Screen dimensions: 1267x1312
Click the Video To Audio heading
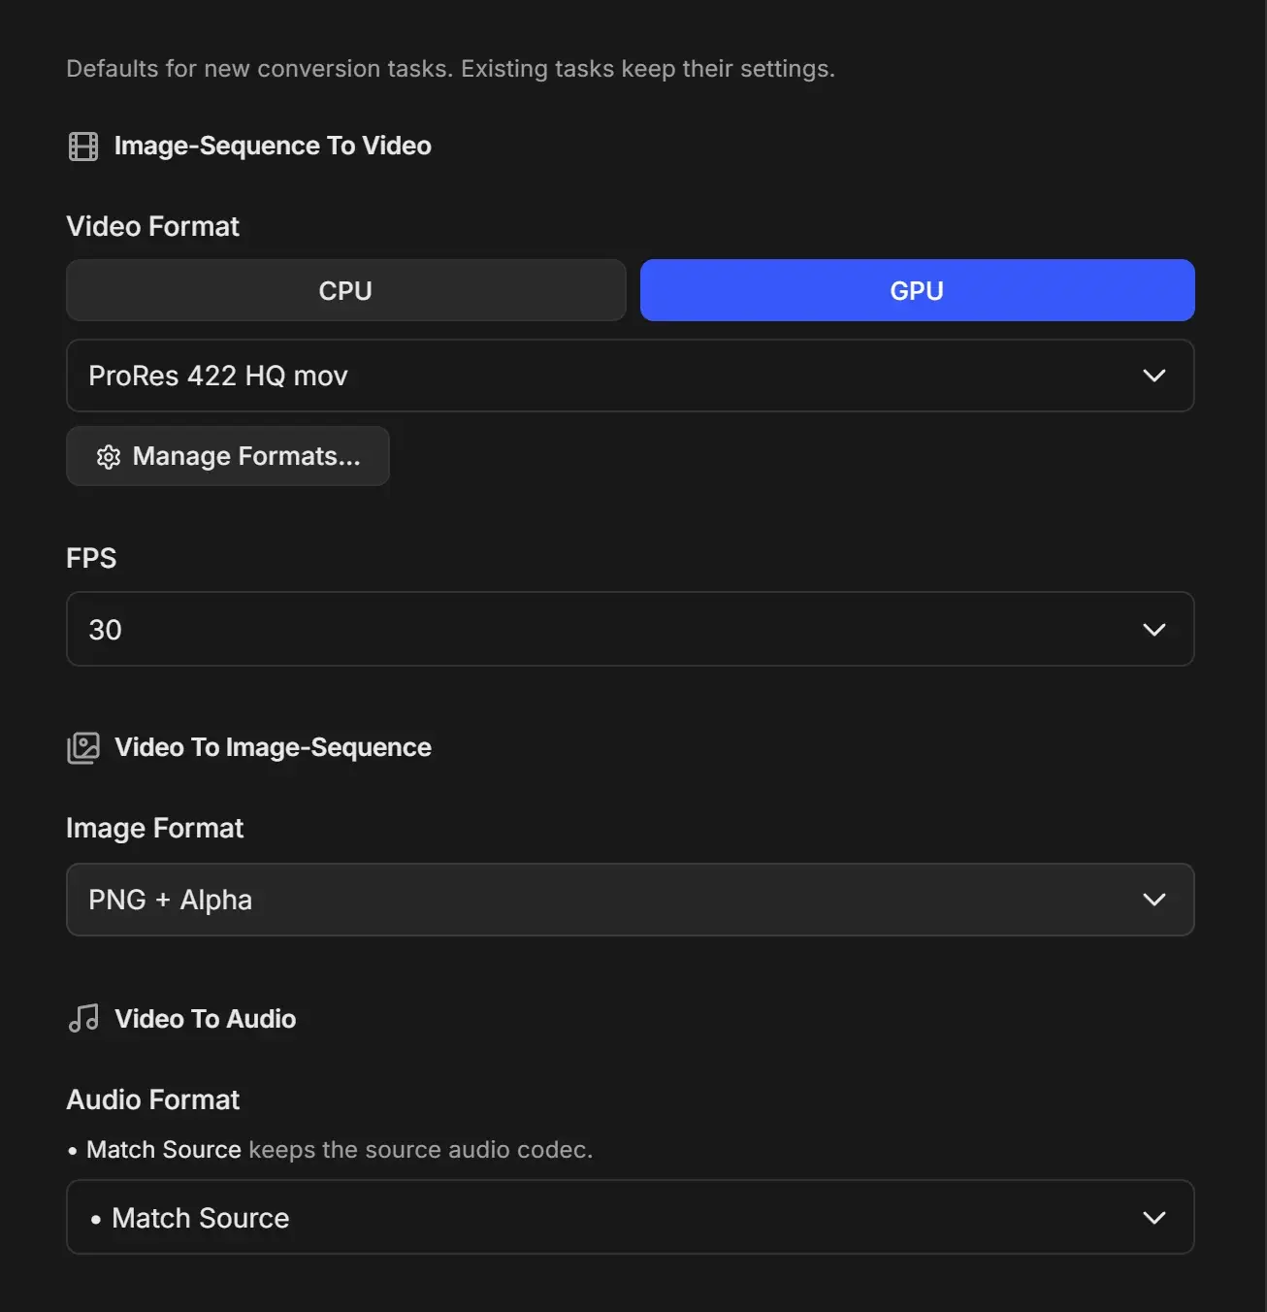(206, 1018)
